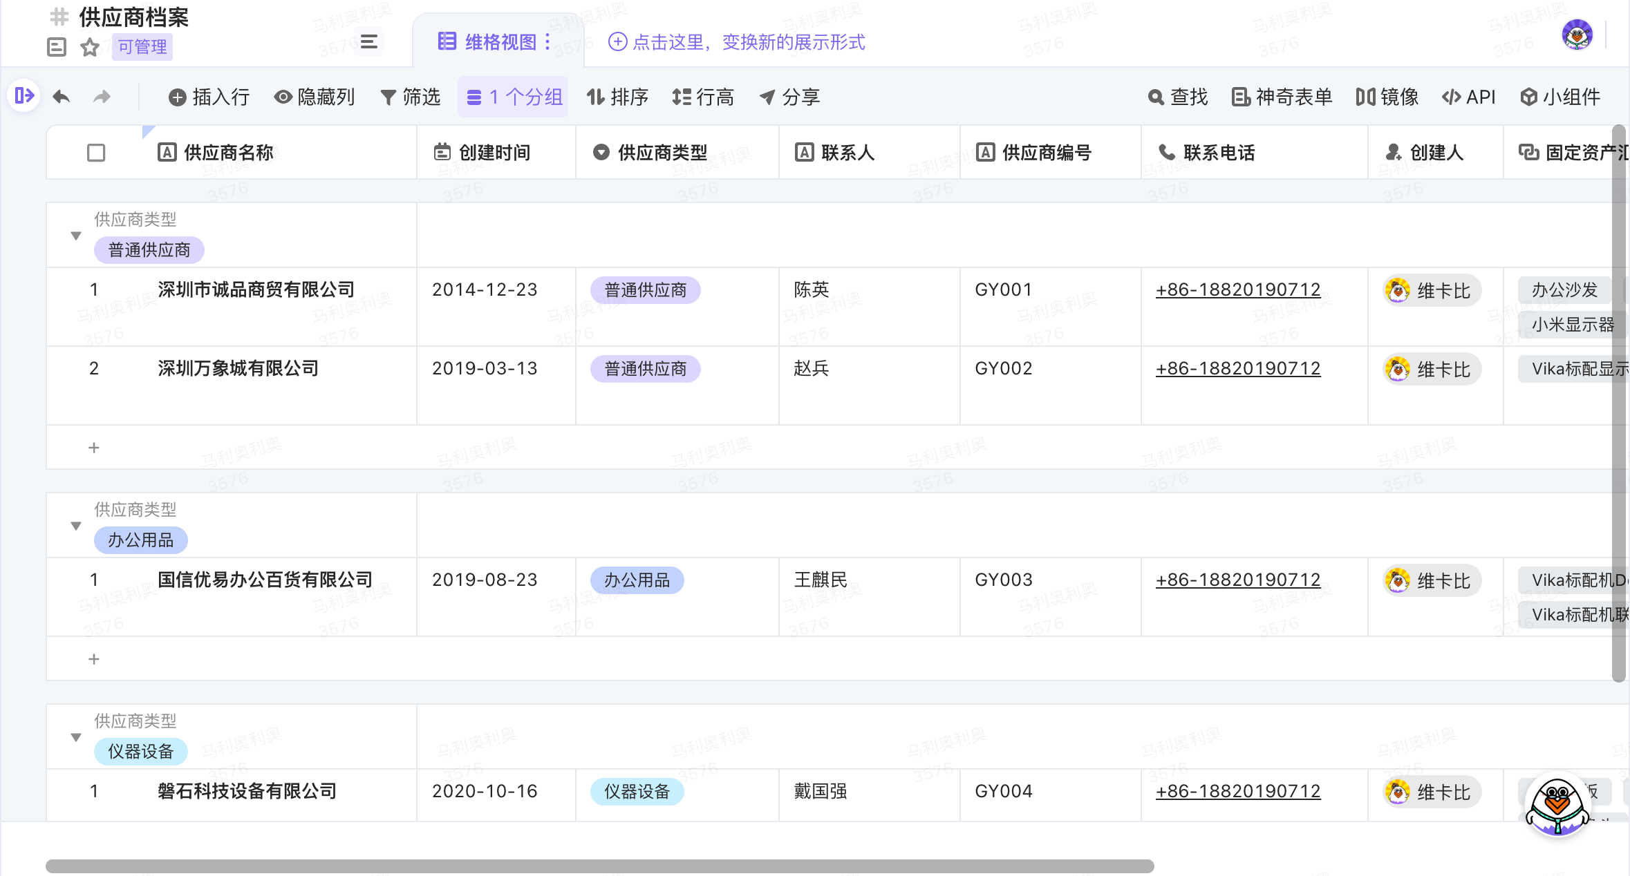Viewport: 1630px width, 876px height.
Task: Click the vertical scrollbar on right
Action: point(1619,403)
